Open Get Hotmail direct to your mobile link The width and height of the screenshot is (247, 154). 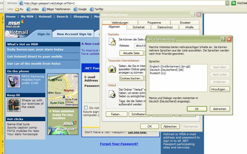point(35,57)
